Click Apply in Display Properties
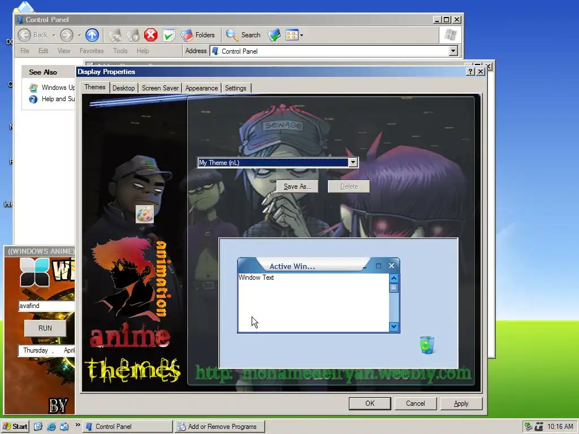579x434 pixels. tap(461, 403)
